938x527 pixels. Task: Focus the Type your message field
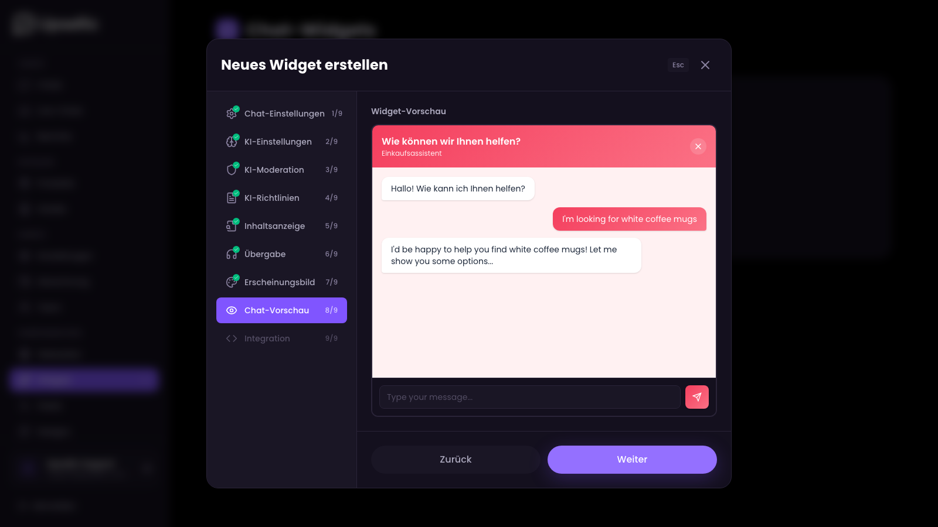tap(529, 397)
